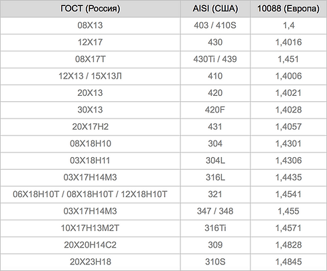
Task: Select the 10Х17Н13М2Т cell
Action: [x=90, y=228]
